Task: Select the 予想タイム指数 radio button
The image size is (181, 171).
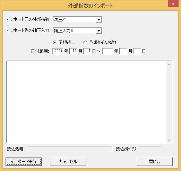Action: pyautogui.click(x=85, y=43)
